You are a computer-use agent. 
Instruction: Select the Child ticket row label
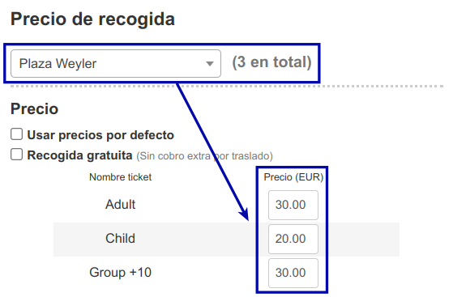[x=120, y=239]
